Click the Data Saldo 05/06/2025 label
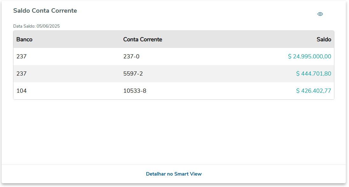The width and height of the screenshot is (349, 187). tap(36, 26)
